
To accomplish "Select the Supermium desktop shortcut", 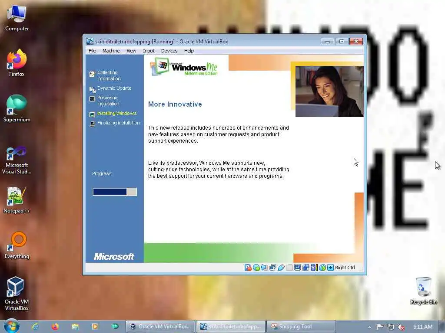I will tap(17, 108).
